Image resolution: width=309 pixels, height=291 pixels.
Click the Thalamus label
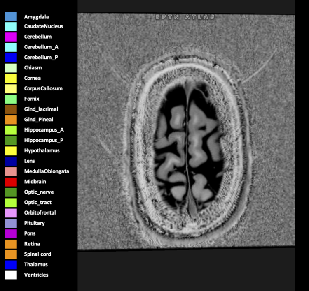[36, 264]
